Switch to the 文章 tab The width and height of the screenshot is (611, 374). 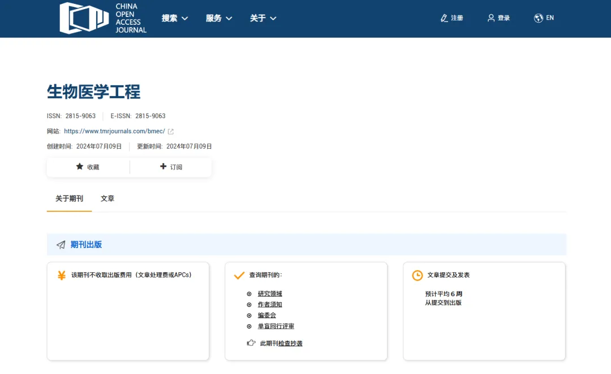[107, 199]
